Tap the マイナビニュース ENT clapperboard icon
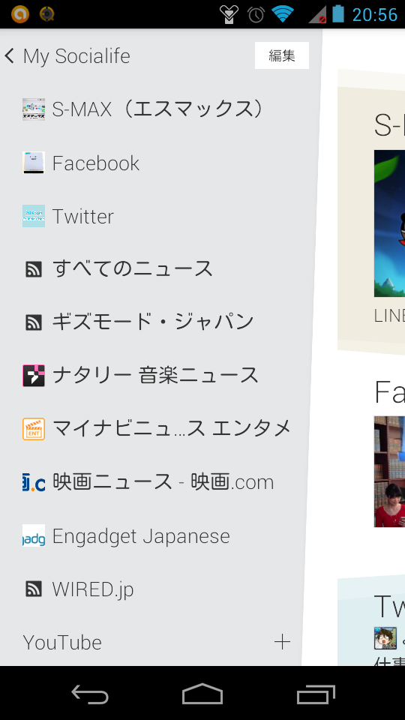The height and width of the screenshot is (720, 405). point(34,429)
